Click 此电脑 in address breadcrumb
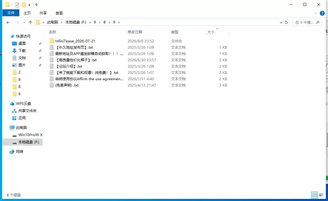Image resolution: width=328 pixels, height=201 pixels. coord(52,22)
